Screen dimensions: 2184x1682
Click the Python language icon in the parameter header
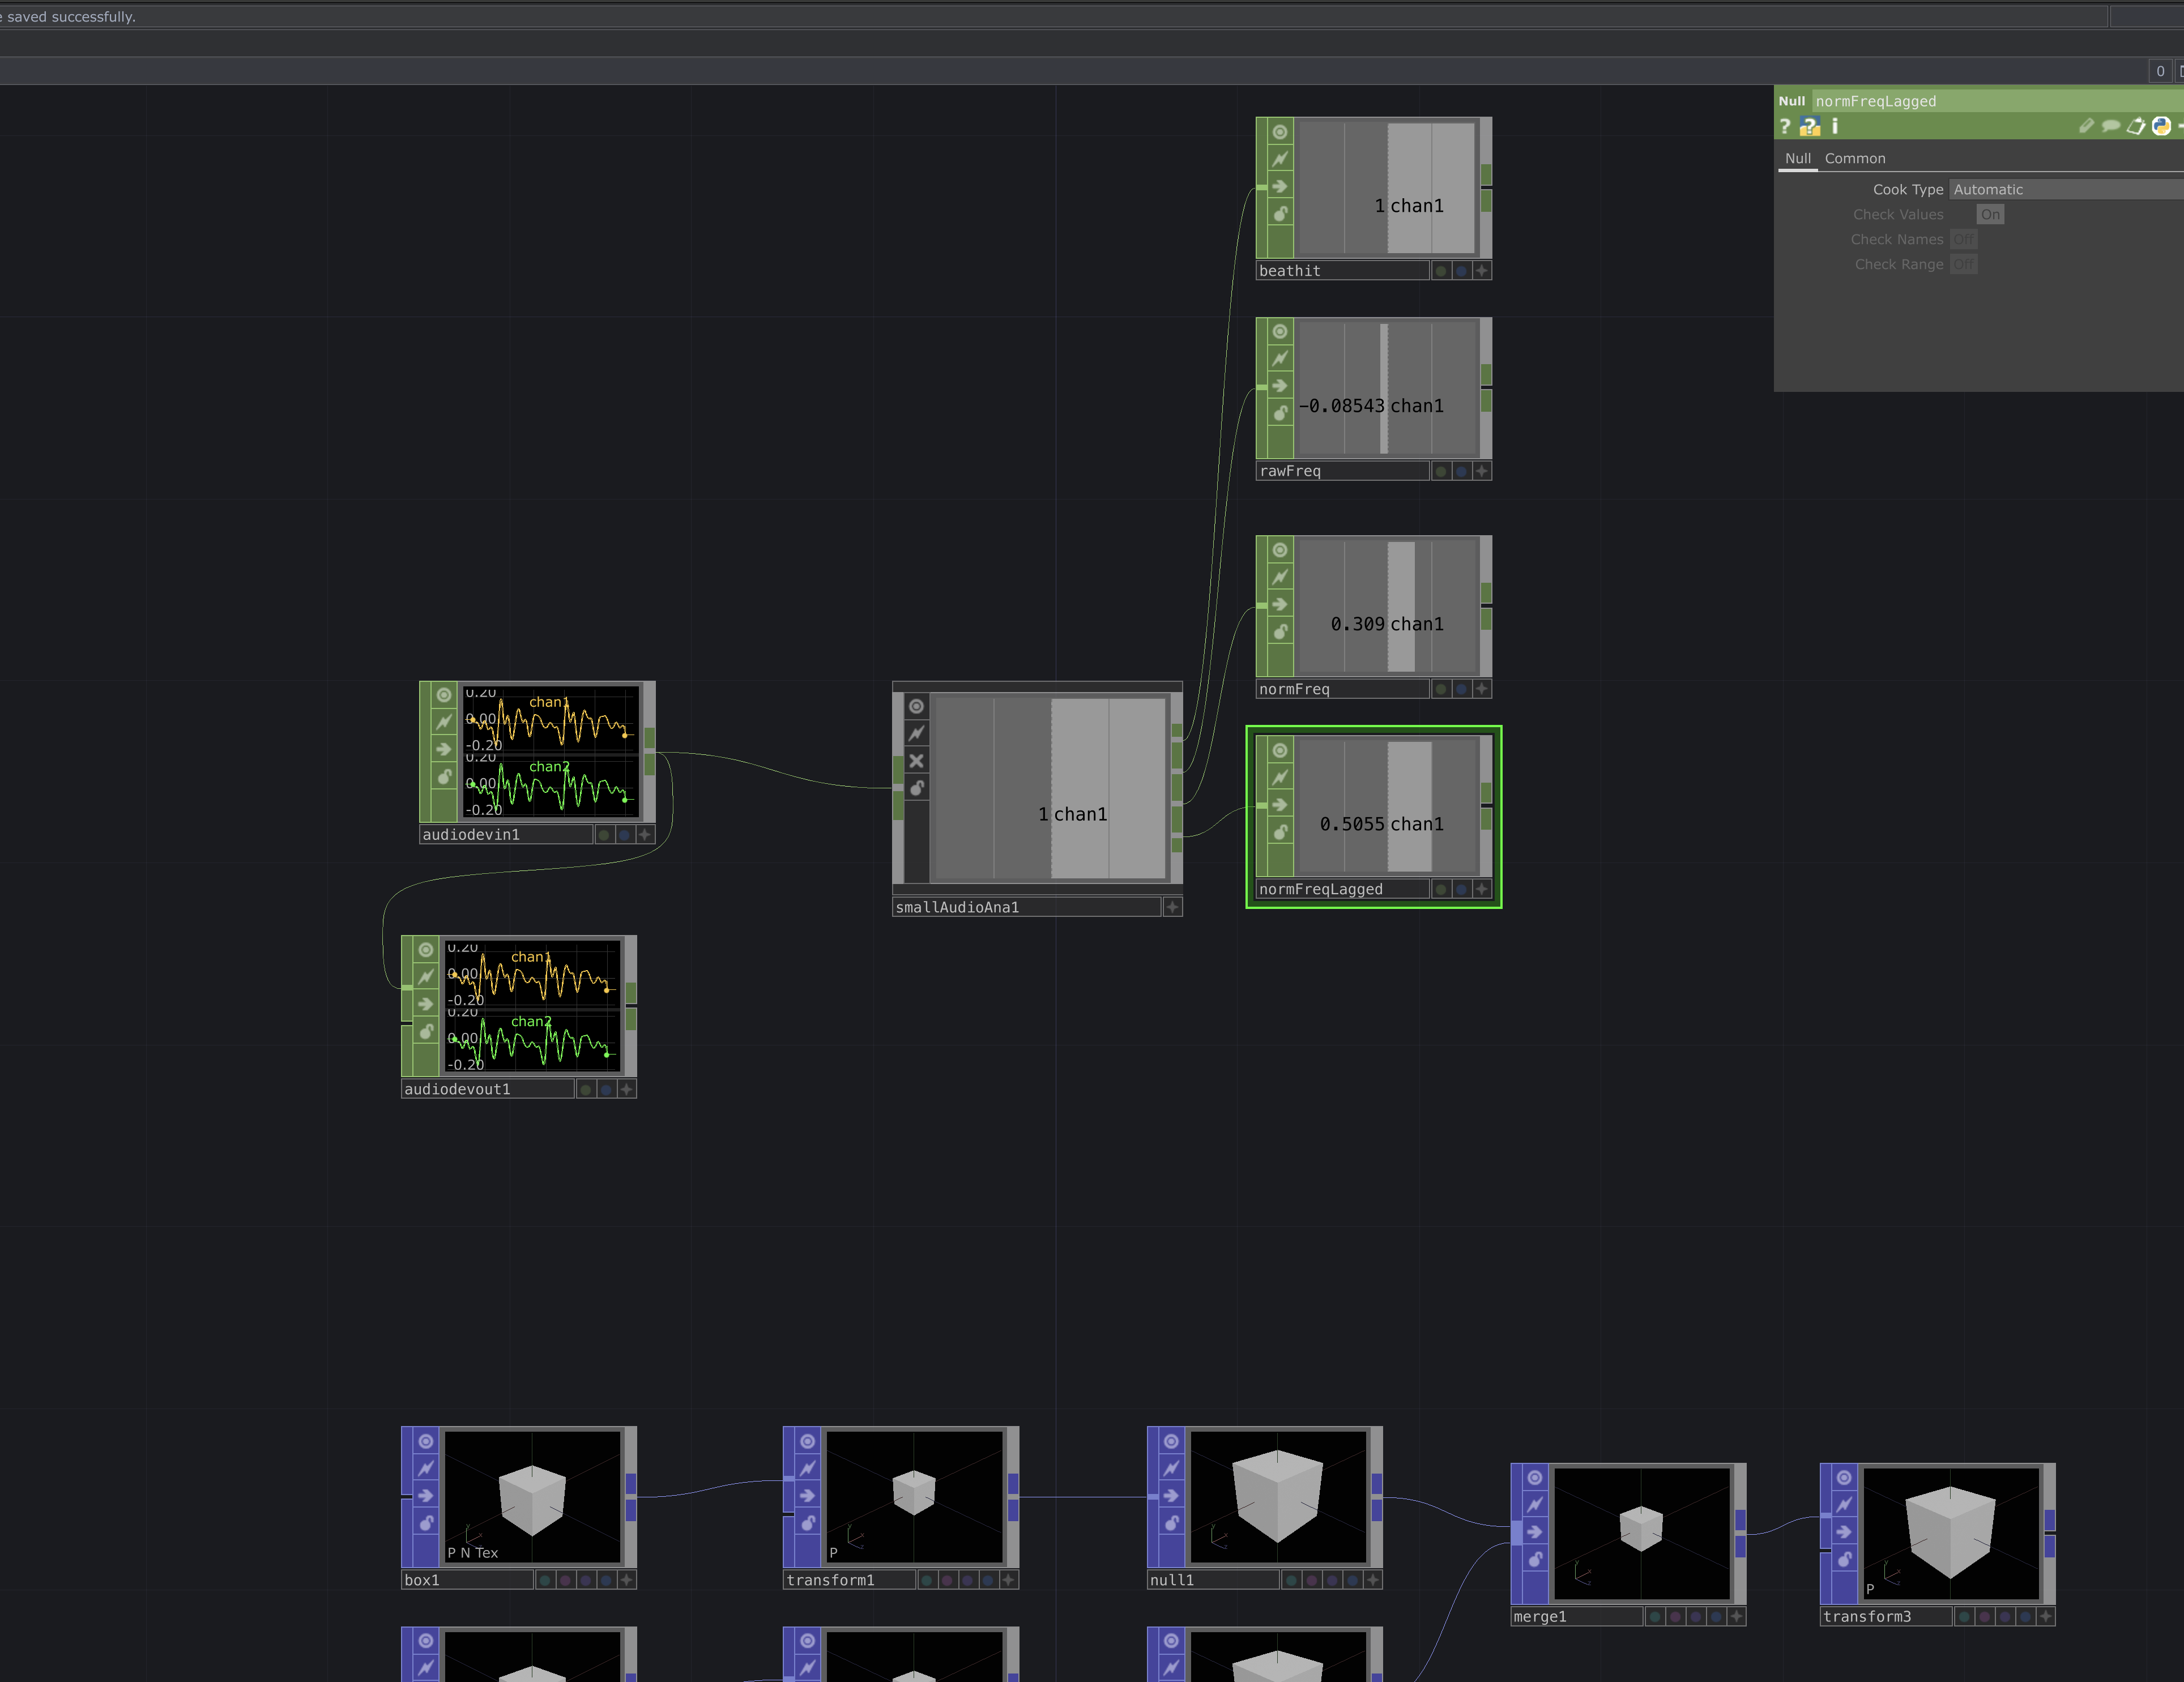[2161, 126]
